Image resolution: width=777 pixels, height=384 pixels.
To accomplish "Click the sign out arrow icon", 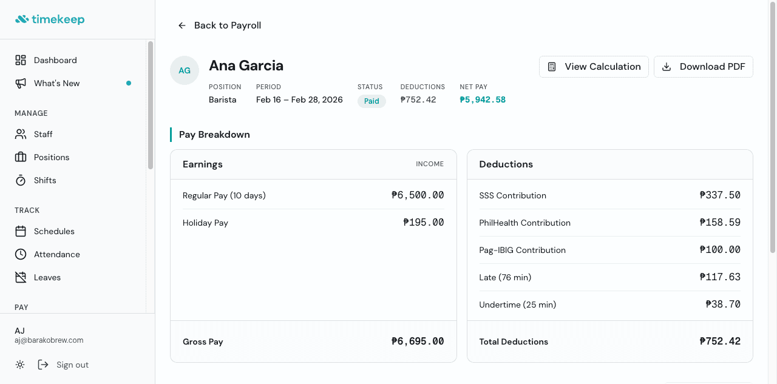I will pos(42,364).
